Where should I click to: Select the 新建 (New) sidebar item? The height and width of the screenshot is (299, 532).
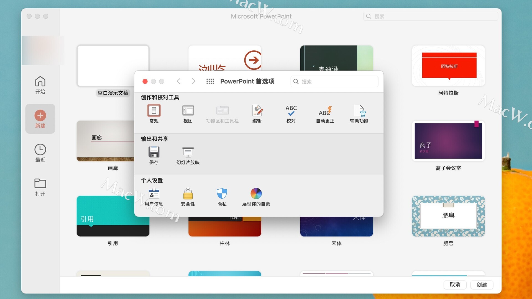click(x=40, y=119)
